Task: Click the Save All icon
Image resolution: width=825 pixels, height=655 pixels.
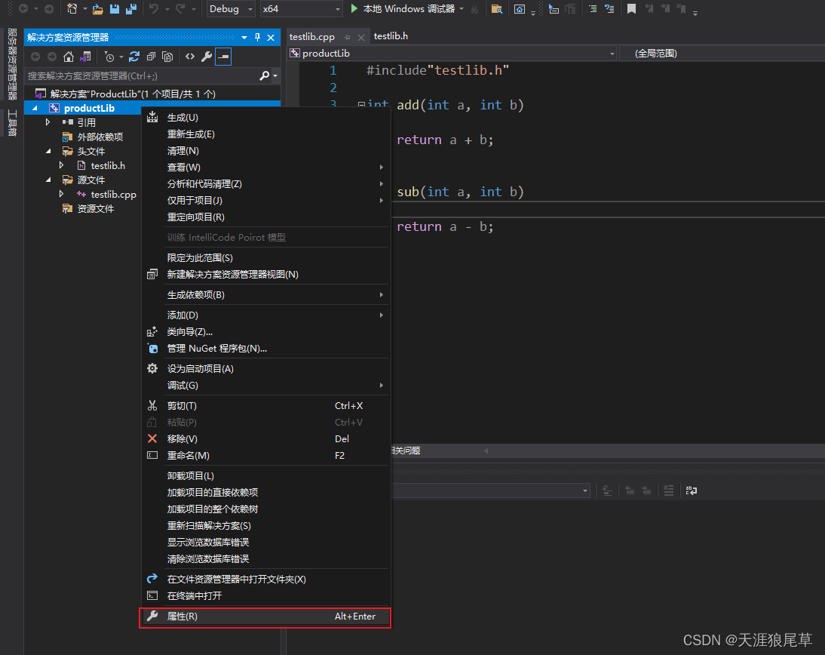Action: (131, 9)
